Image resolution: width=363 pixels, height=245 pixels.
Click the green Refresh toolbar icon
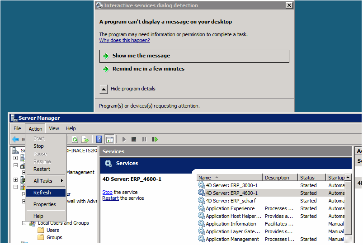click(x=75, y=140)
